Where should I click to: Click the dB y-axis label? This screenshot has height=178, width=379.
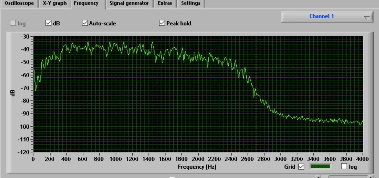point(12,92)
